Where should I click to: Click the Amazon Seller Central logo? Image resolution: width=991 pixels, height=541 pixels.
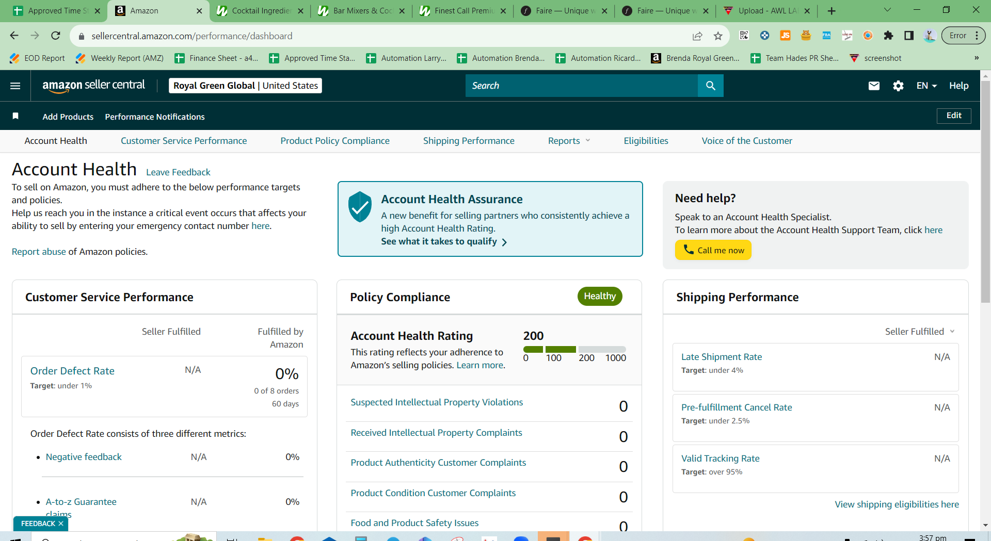pos(93,86)
